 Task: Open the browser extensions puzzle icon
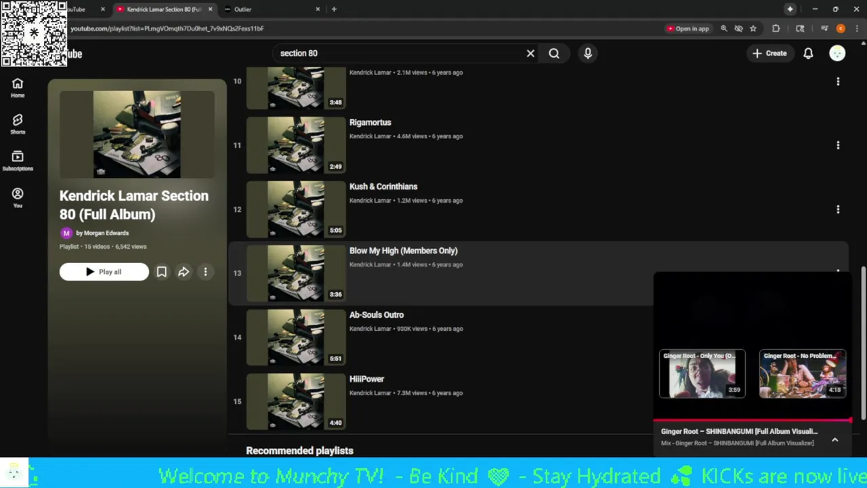click(x=776, y=28)
